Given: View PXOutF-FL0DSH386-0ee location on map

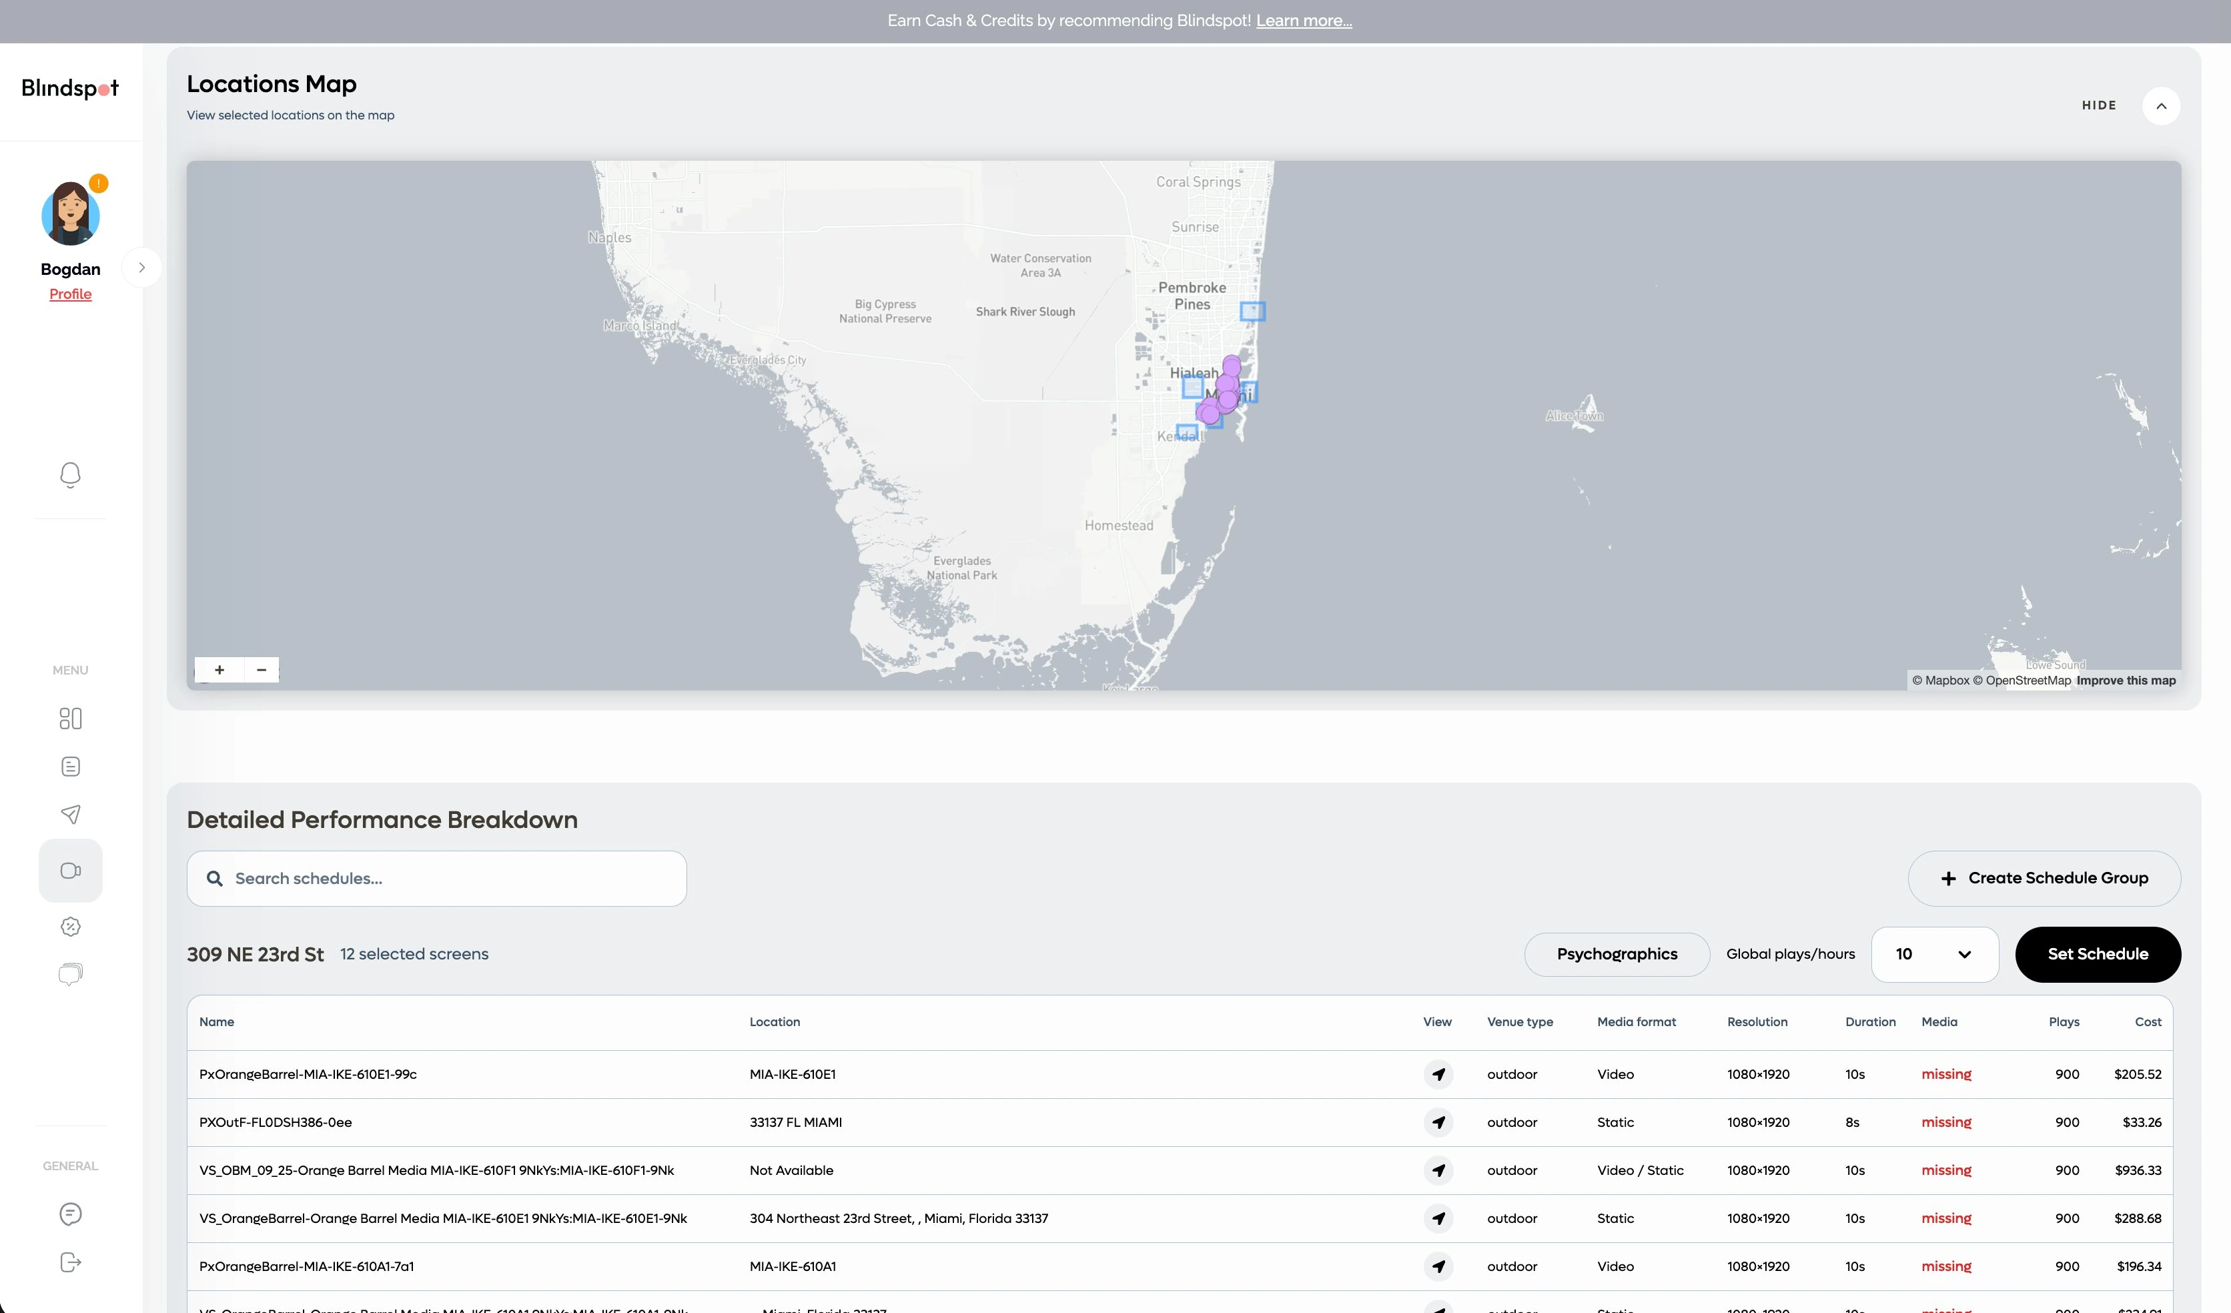Looking at the screenshot, I should coord(1438,1123).
